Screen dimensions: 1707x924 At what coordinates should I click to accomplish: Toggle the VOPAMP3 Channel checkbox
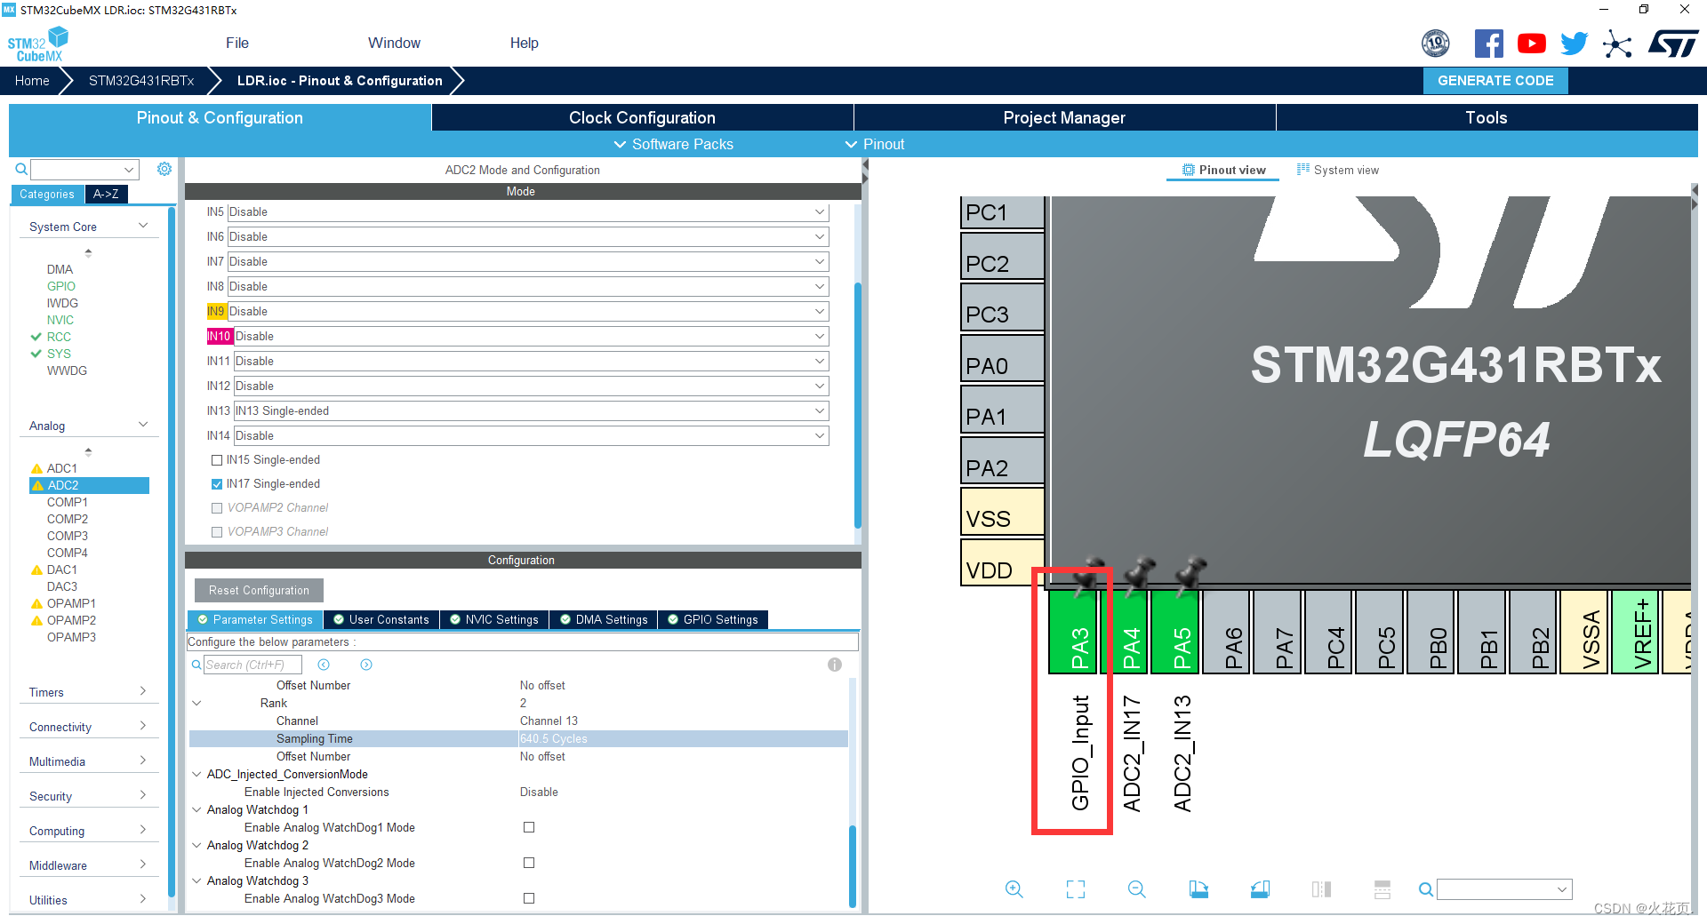[217, 532]
